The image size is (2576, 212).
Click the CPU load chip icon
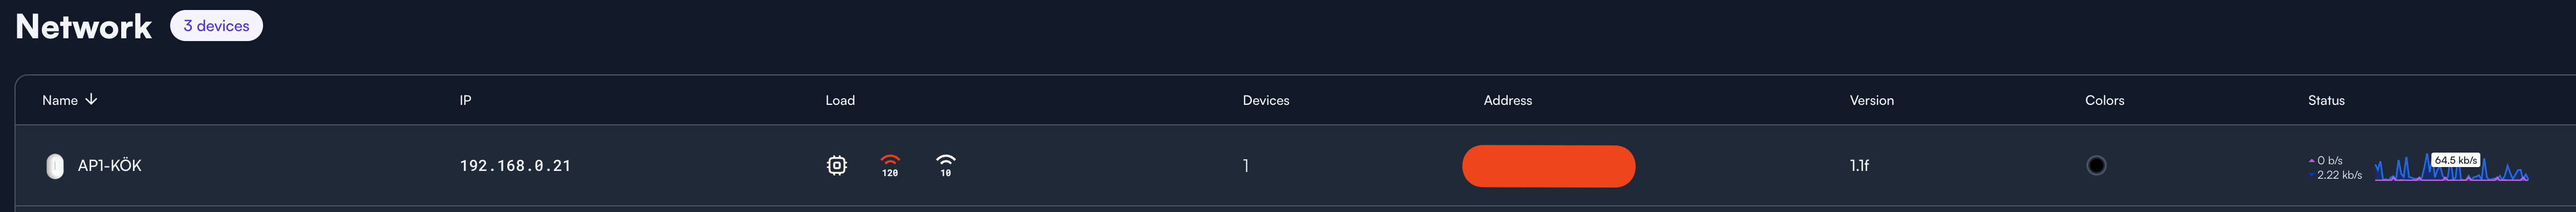tap(837, 165)
